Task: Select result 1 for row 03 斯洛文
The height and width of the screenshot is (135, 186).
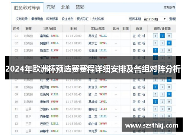Action: [x=162, y=50]
